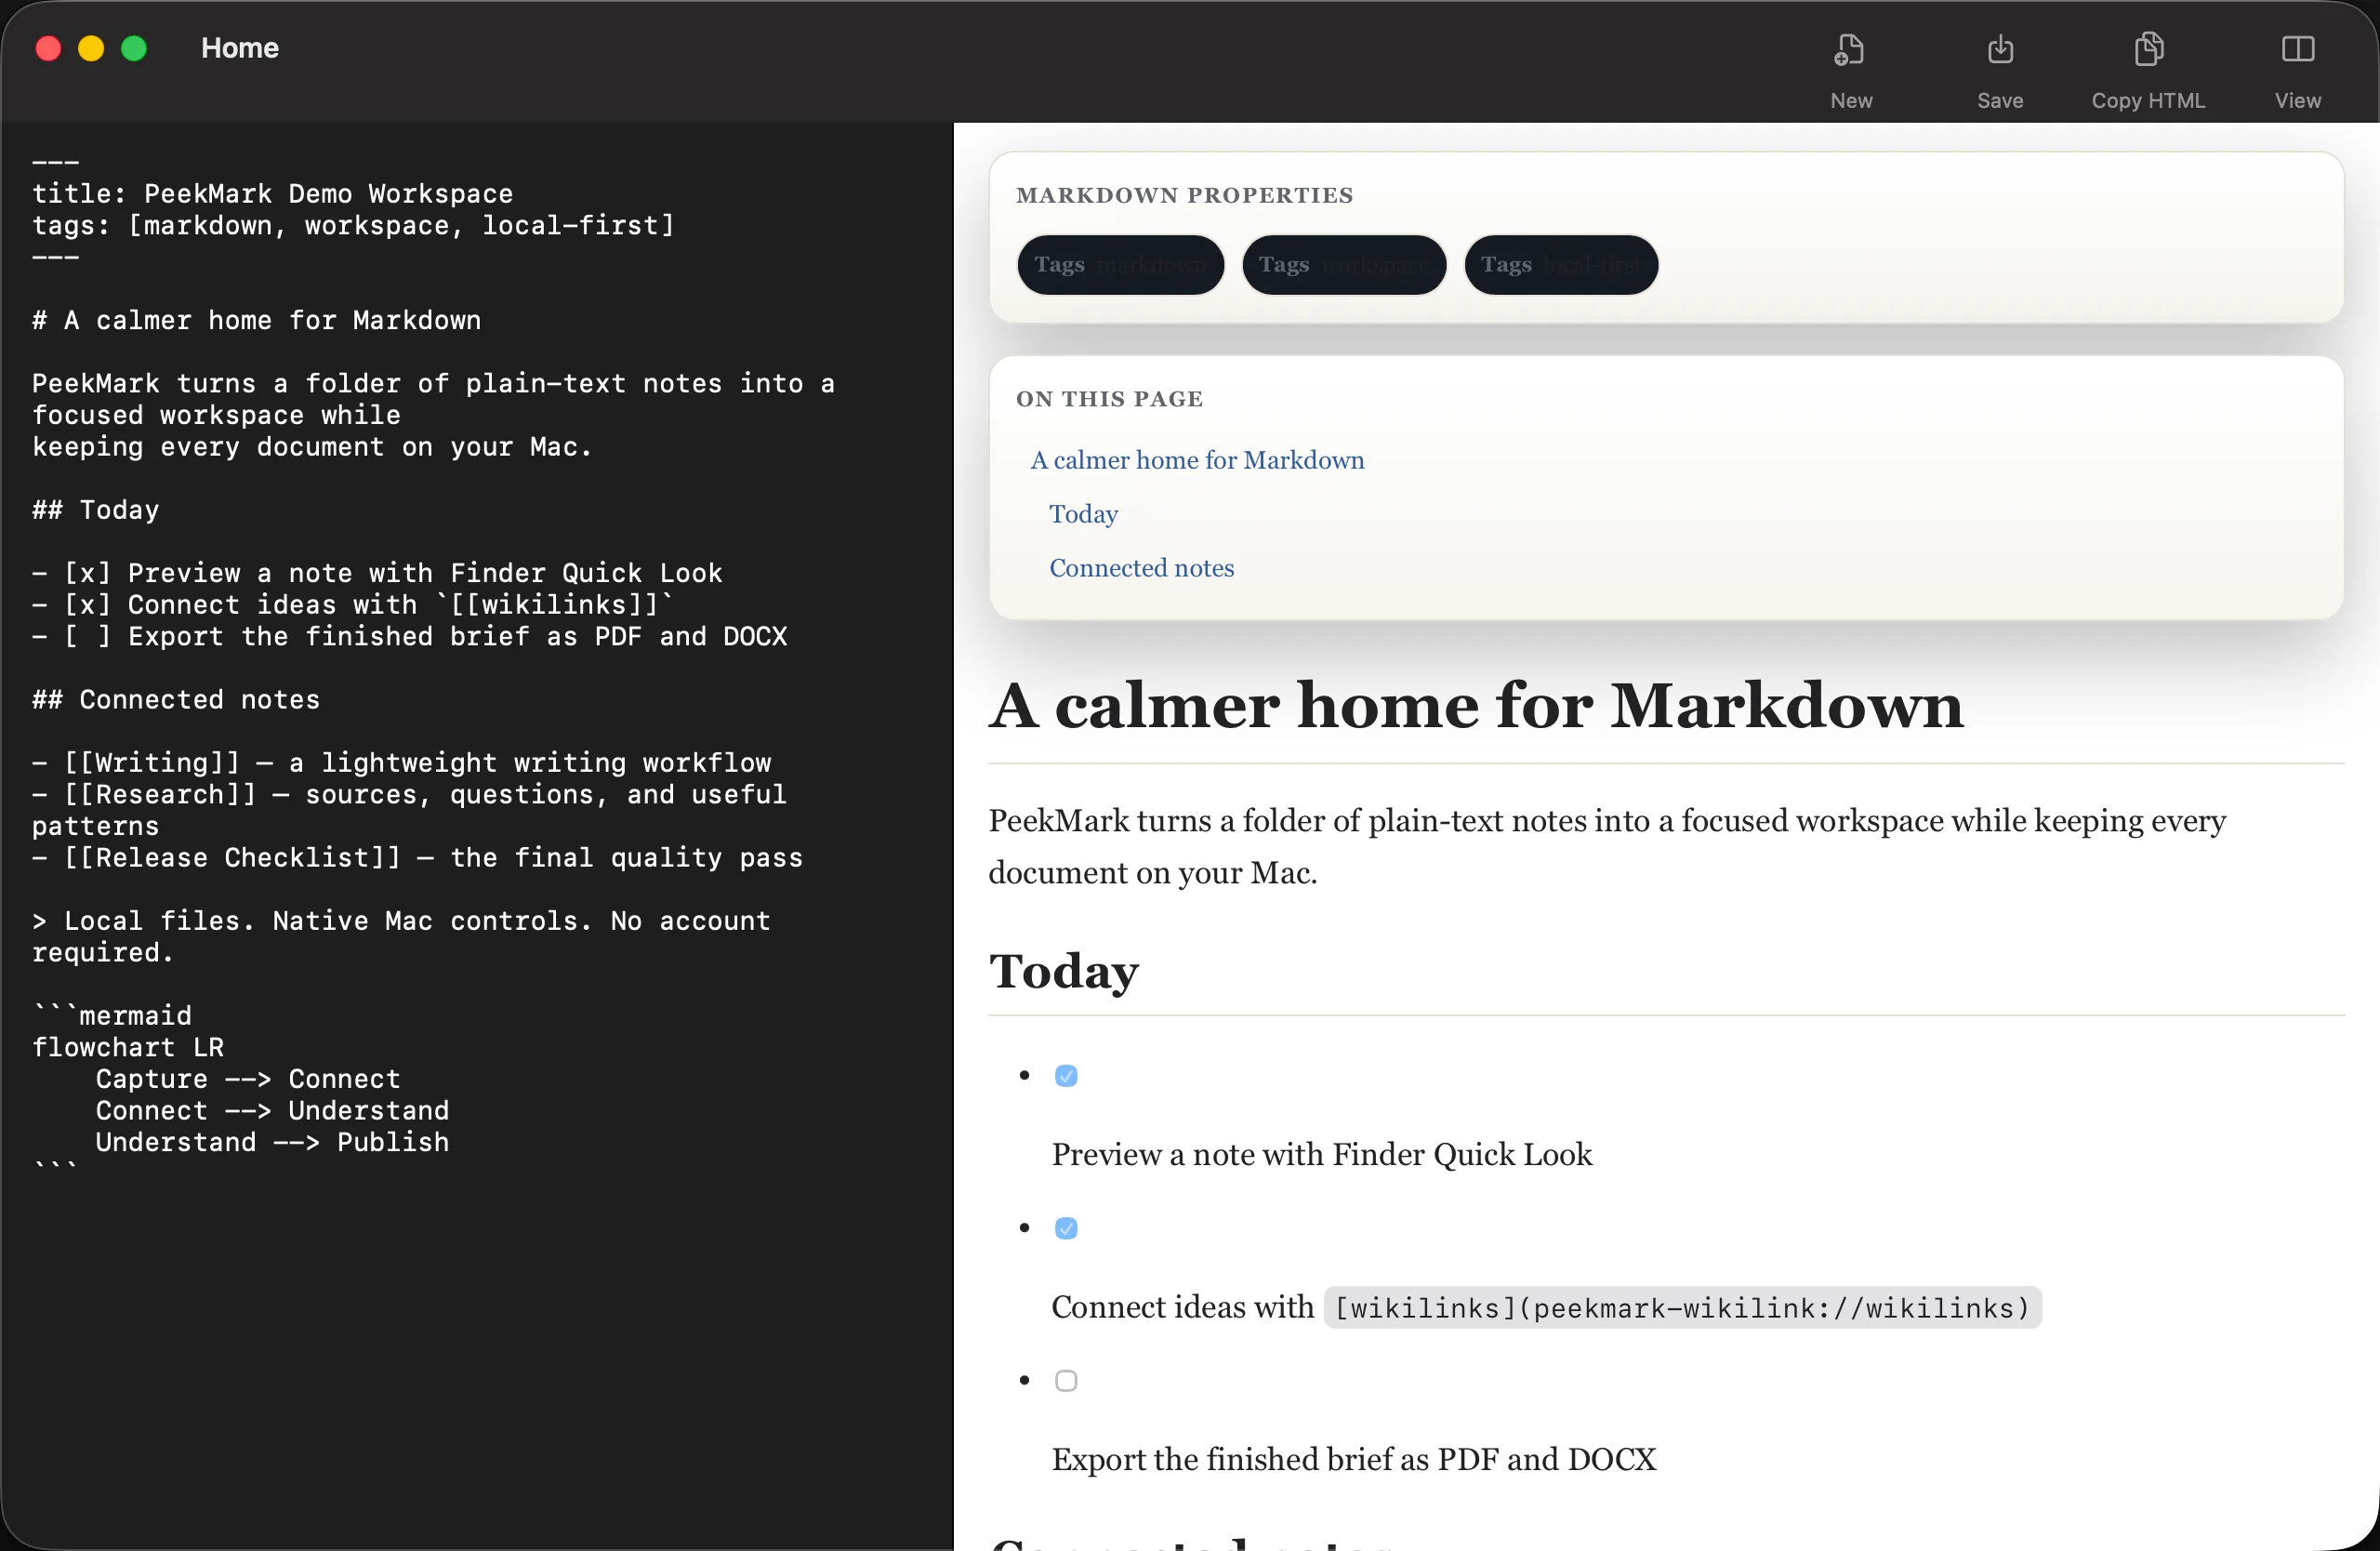This screenshot has width=2380, height=1551.
Task: Click the title: PeekMark Demo Workspace line
Action: 273,194
